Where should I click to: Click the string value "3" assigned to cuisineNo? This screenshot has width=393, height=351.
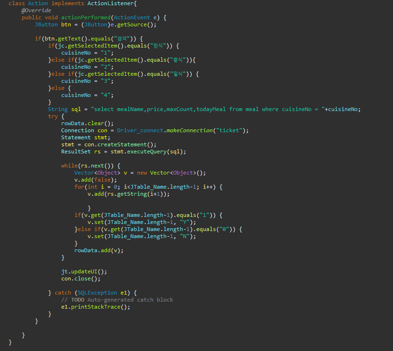[105, 81]
